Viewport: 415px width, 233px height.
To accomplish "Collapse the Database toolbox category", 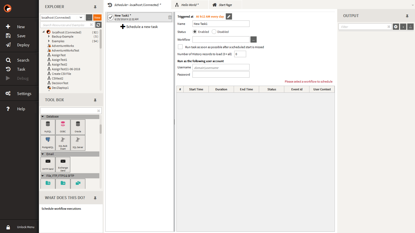I will coord(43,117).
